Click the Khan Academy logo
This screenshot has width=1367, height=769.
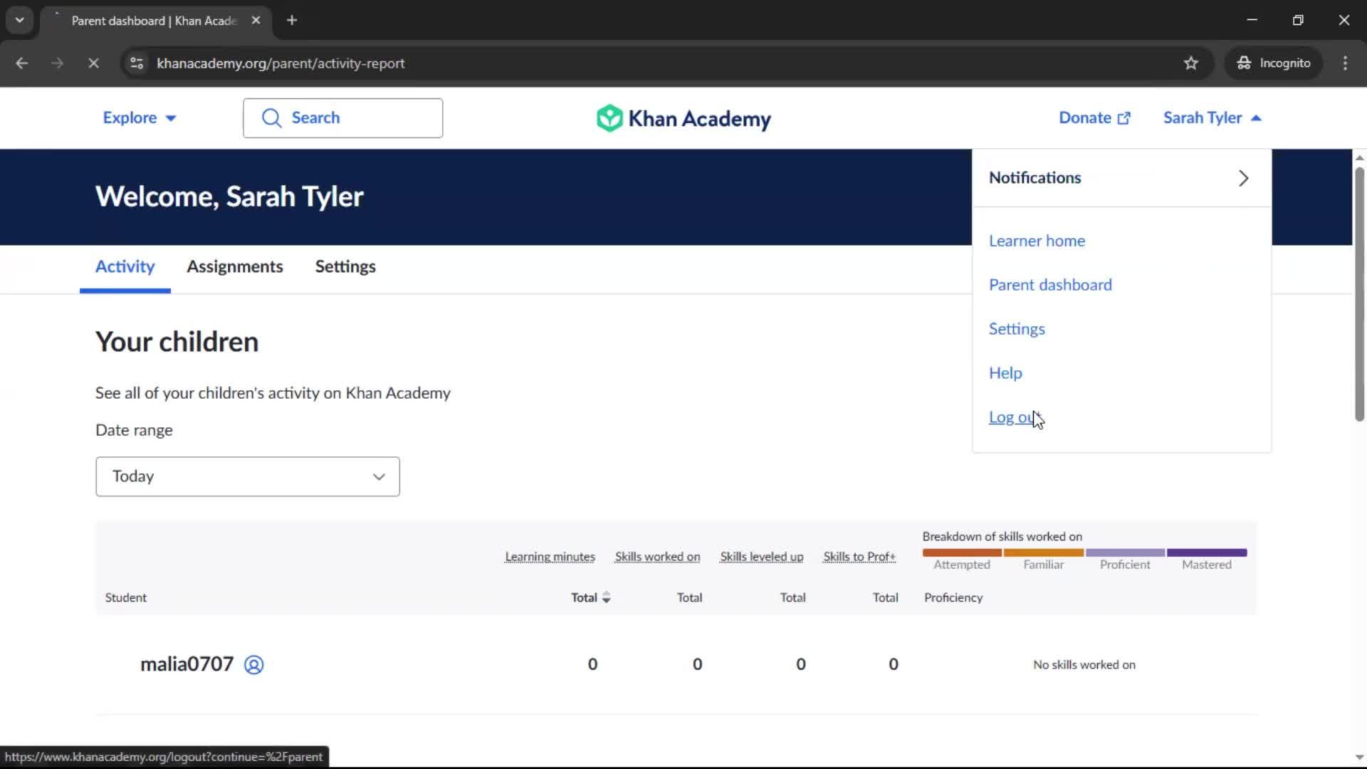[683, 118]
